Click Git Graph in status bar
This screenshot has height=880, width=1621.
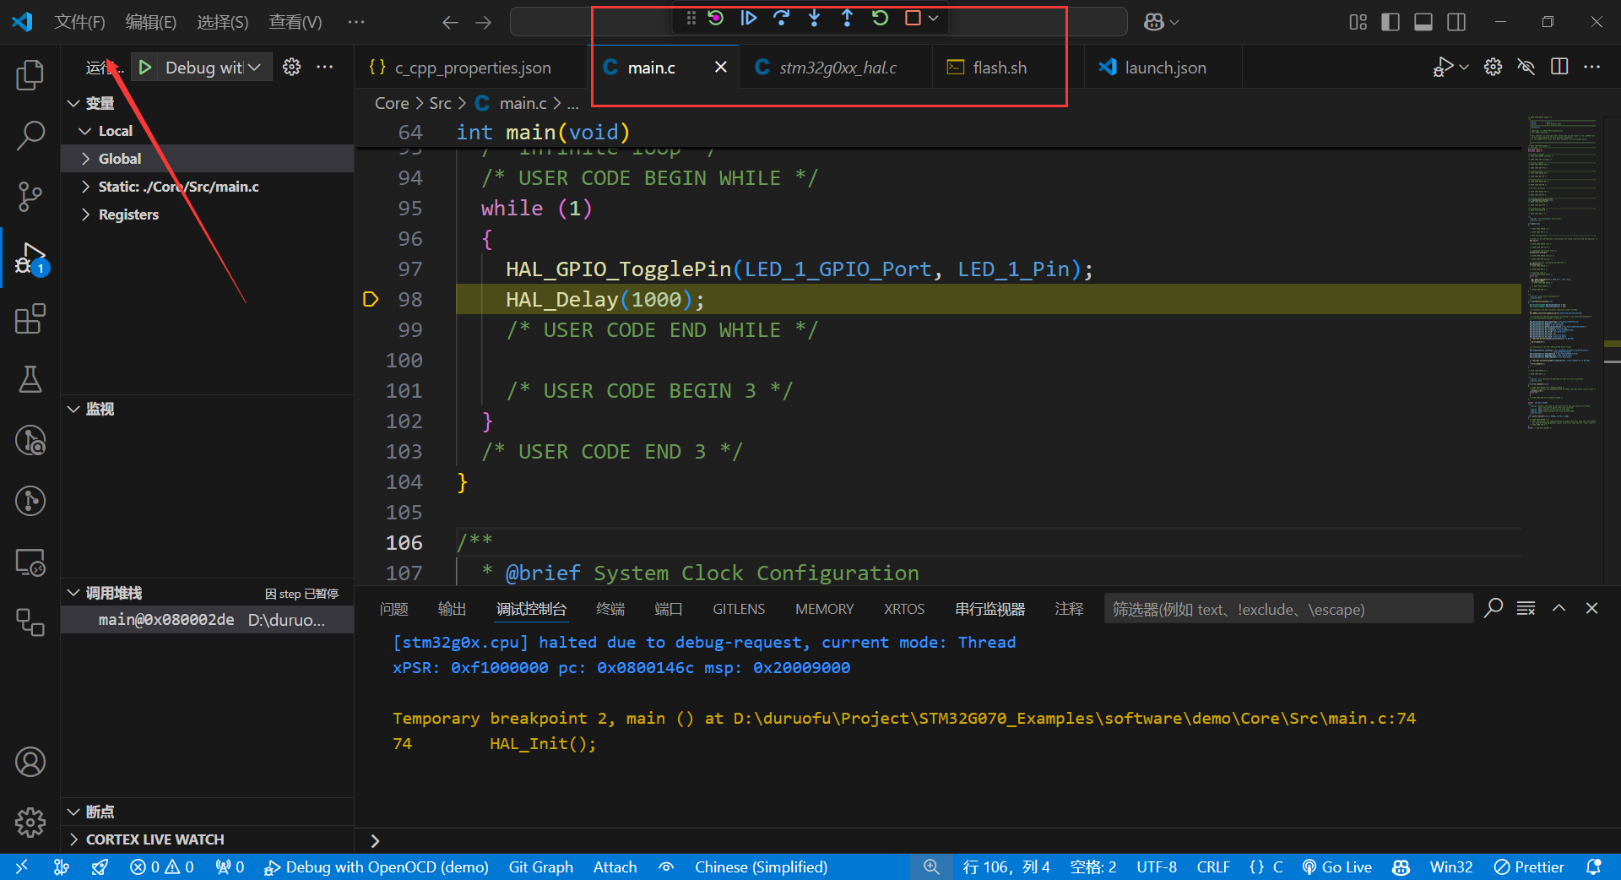[540, 867]
